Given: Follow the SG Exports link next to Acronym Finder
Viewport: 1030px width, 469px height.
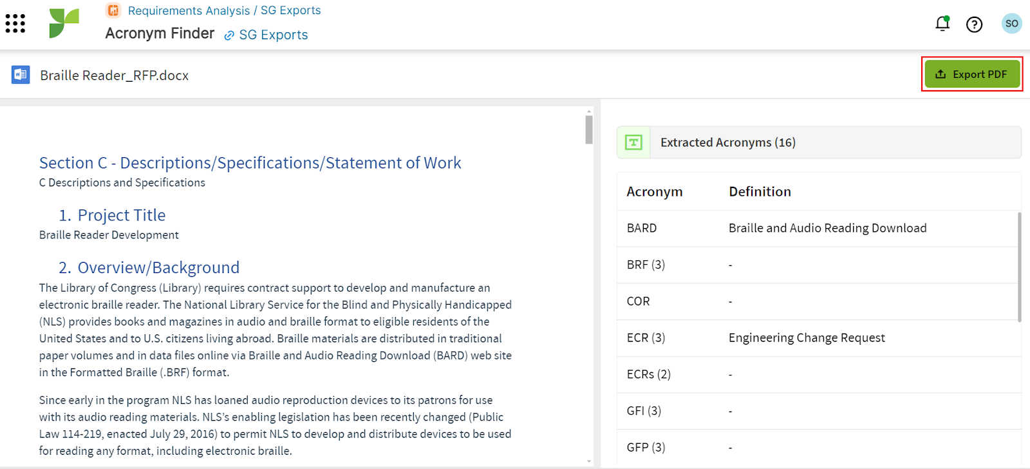Looking at the screenshot, I should pos(273,35).
